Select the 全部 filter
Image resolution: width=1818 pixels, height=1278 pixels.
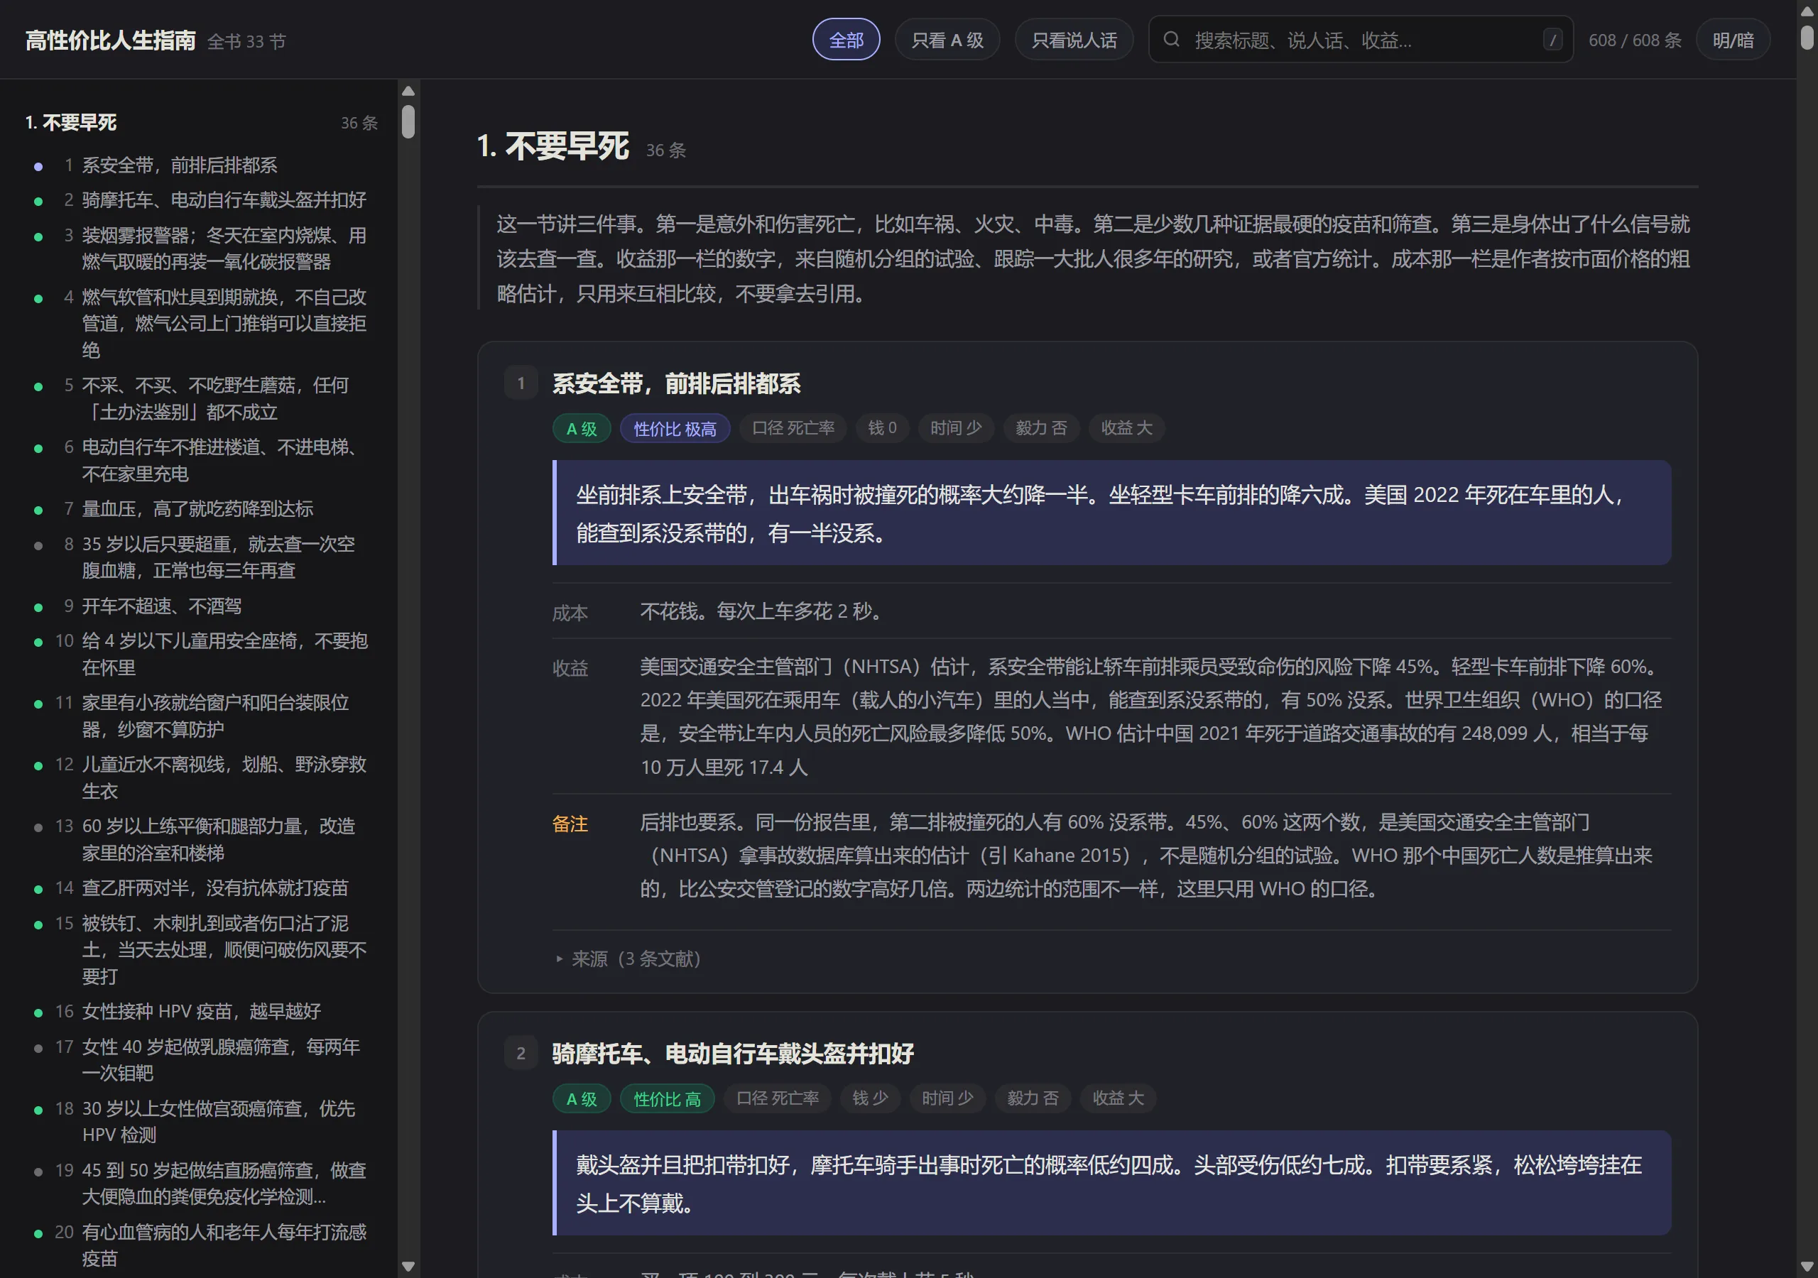click(846, 40)
